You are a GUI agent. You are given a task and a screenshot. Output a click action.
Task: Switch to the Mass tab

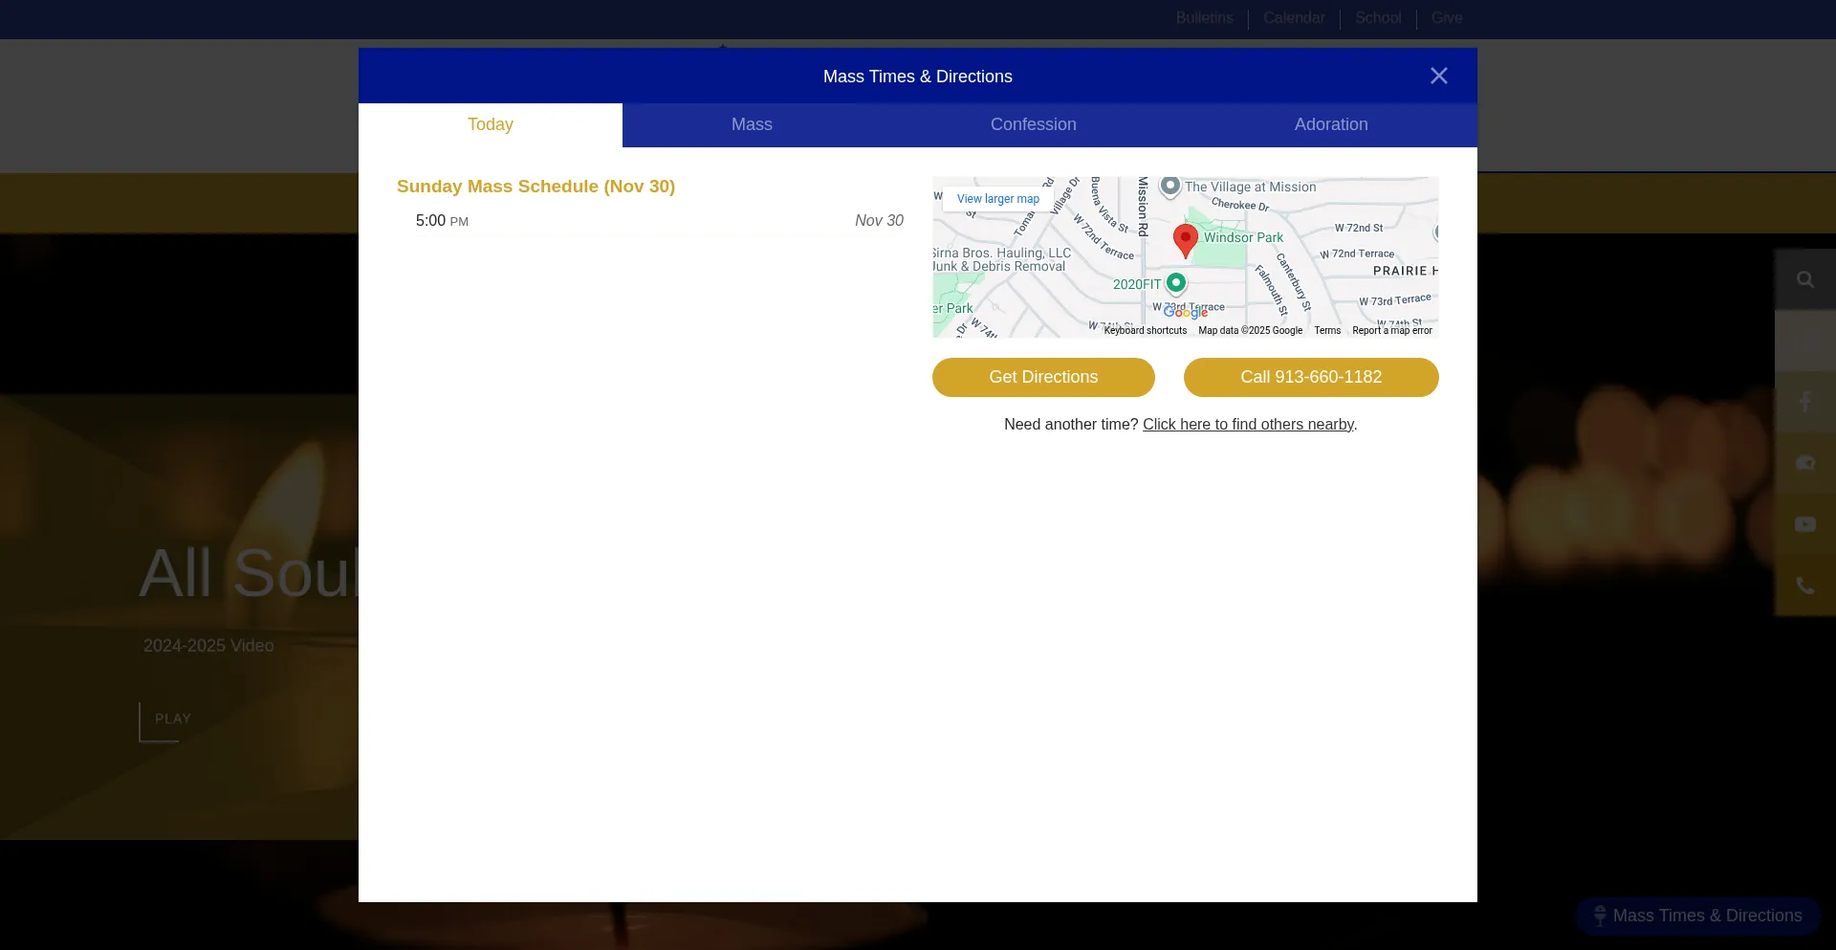pyautogui.click(x=752, y=124)
